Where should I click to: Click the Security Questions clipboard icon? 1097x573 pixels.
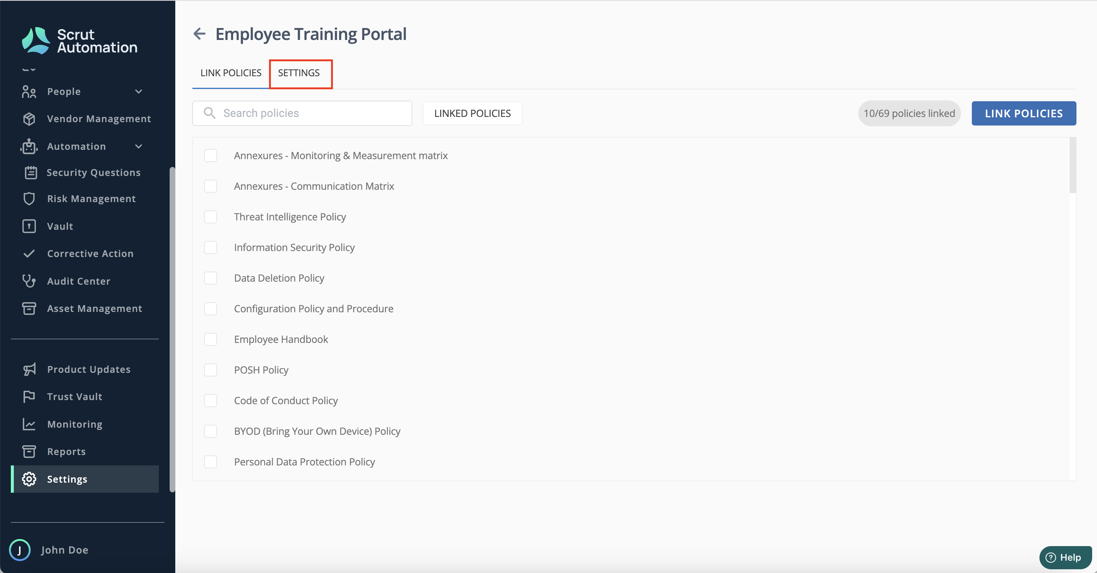(x=31, y=173)
